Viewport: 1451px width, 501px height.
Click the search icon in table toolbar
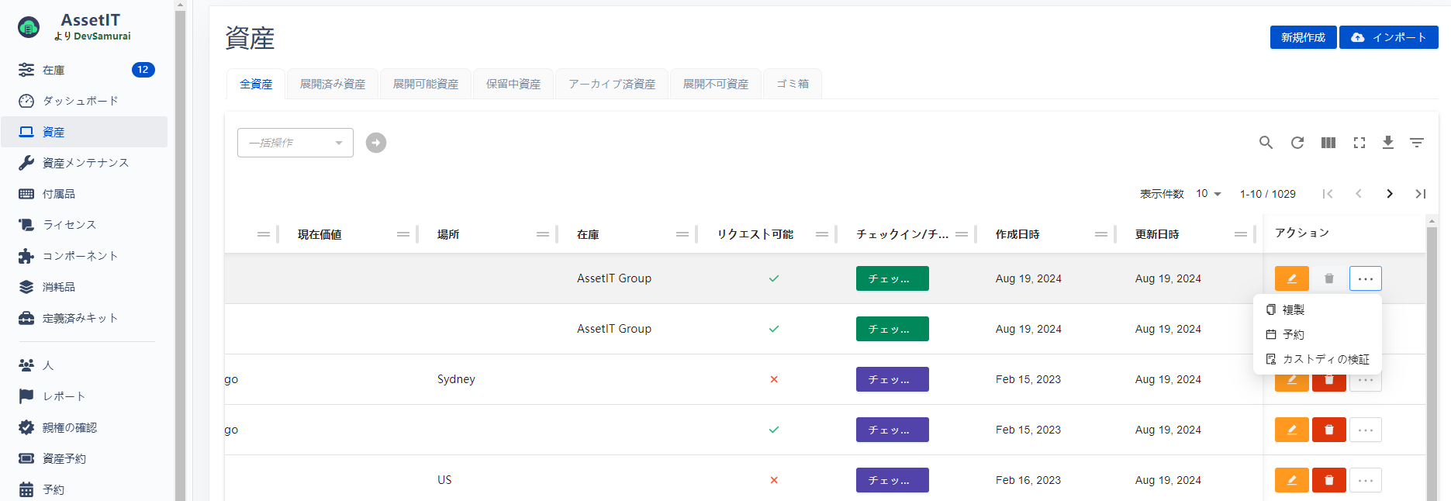(1266, 143)
